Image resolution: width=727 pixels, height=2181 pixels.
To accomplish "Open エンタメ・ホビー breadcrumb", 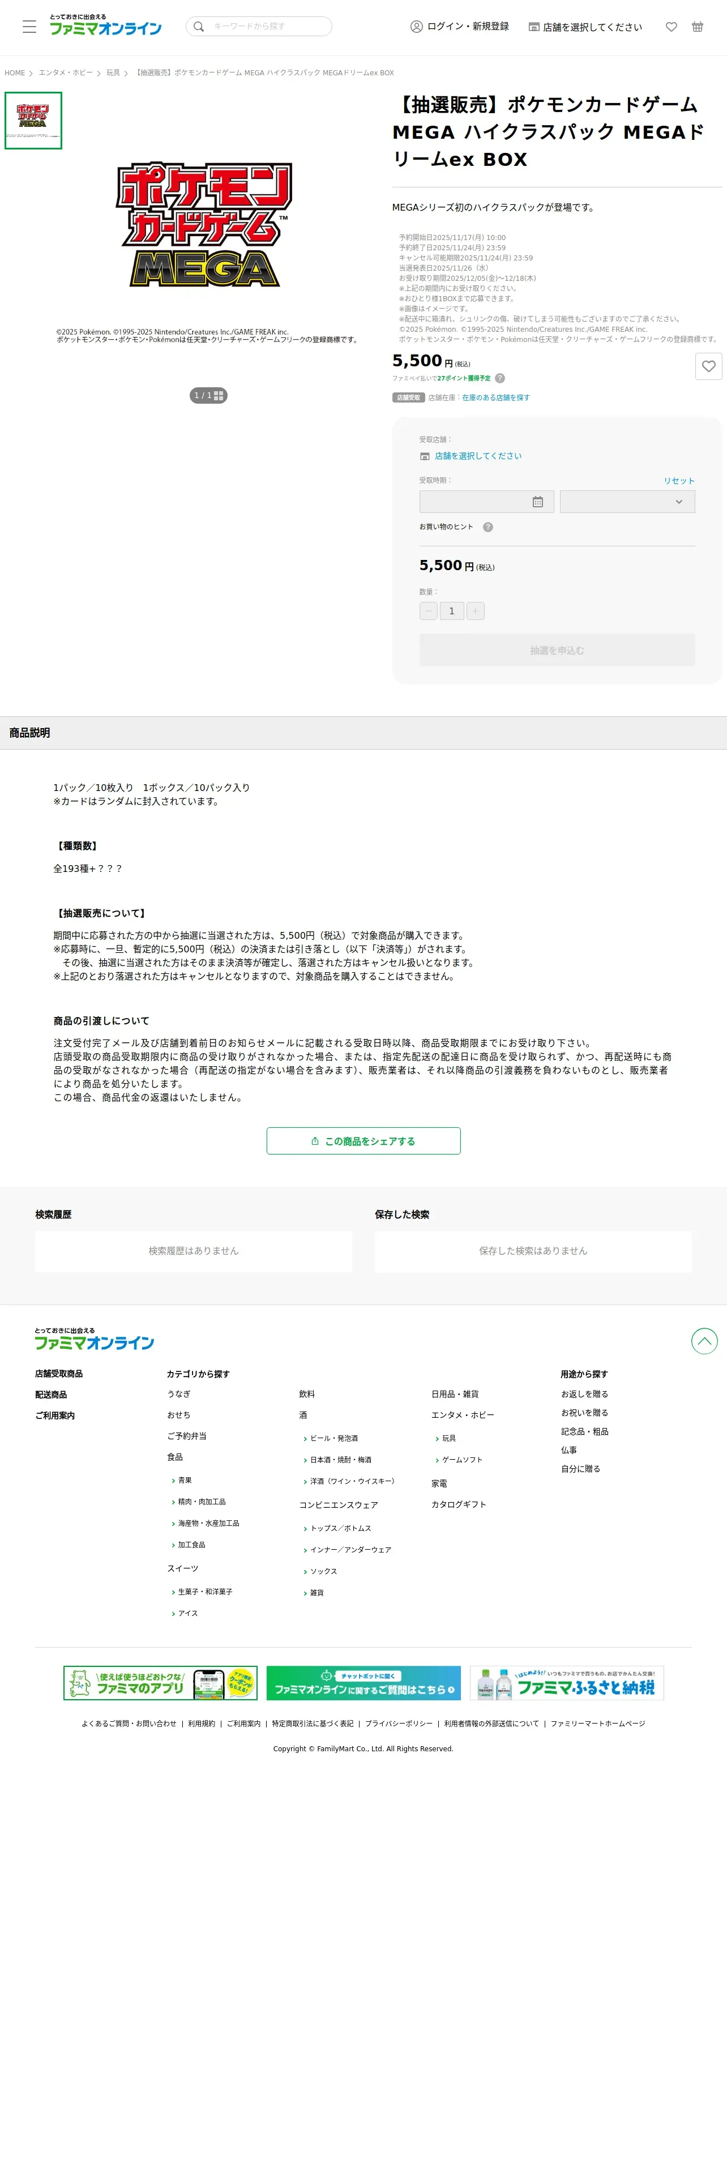I will coord(65,73).
